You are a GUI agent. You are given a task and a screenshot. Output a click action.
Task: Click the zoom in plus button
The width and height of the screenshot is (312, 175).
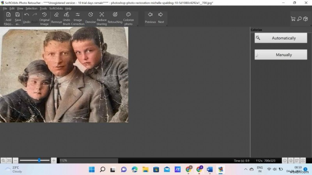pos(54,160)
